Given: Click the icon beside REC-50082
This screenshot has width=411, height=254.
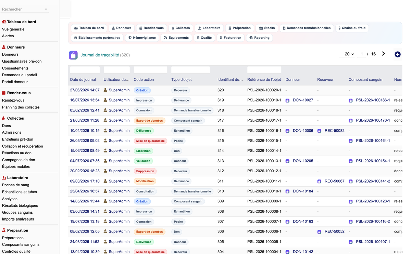Looking at the screenshot, I should (x=319, y=131).
